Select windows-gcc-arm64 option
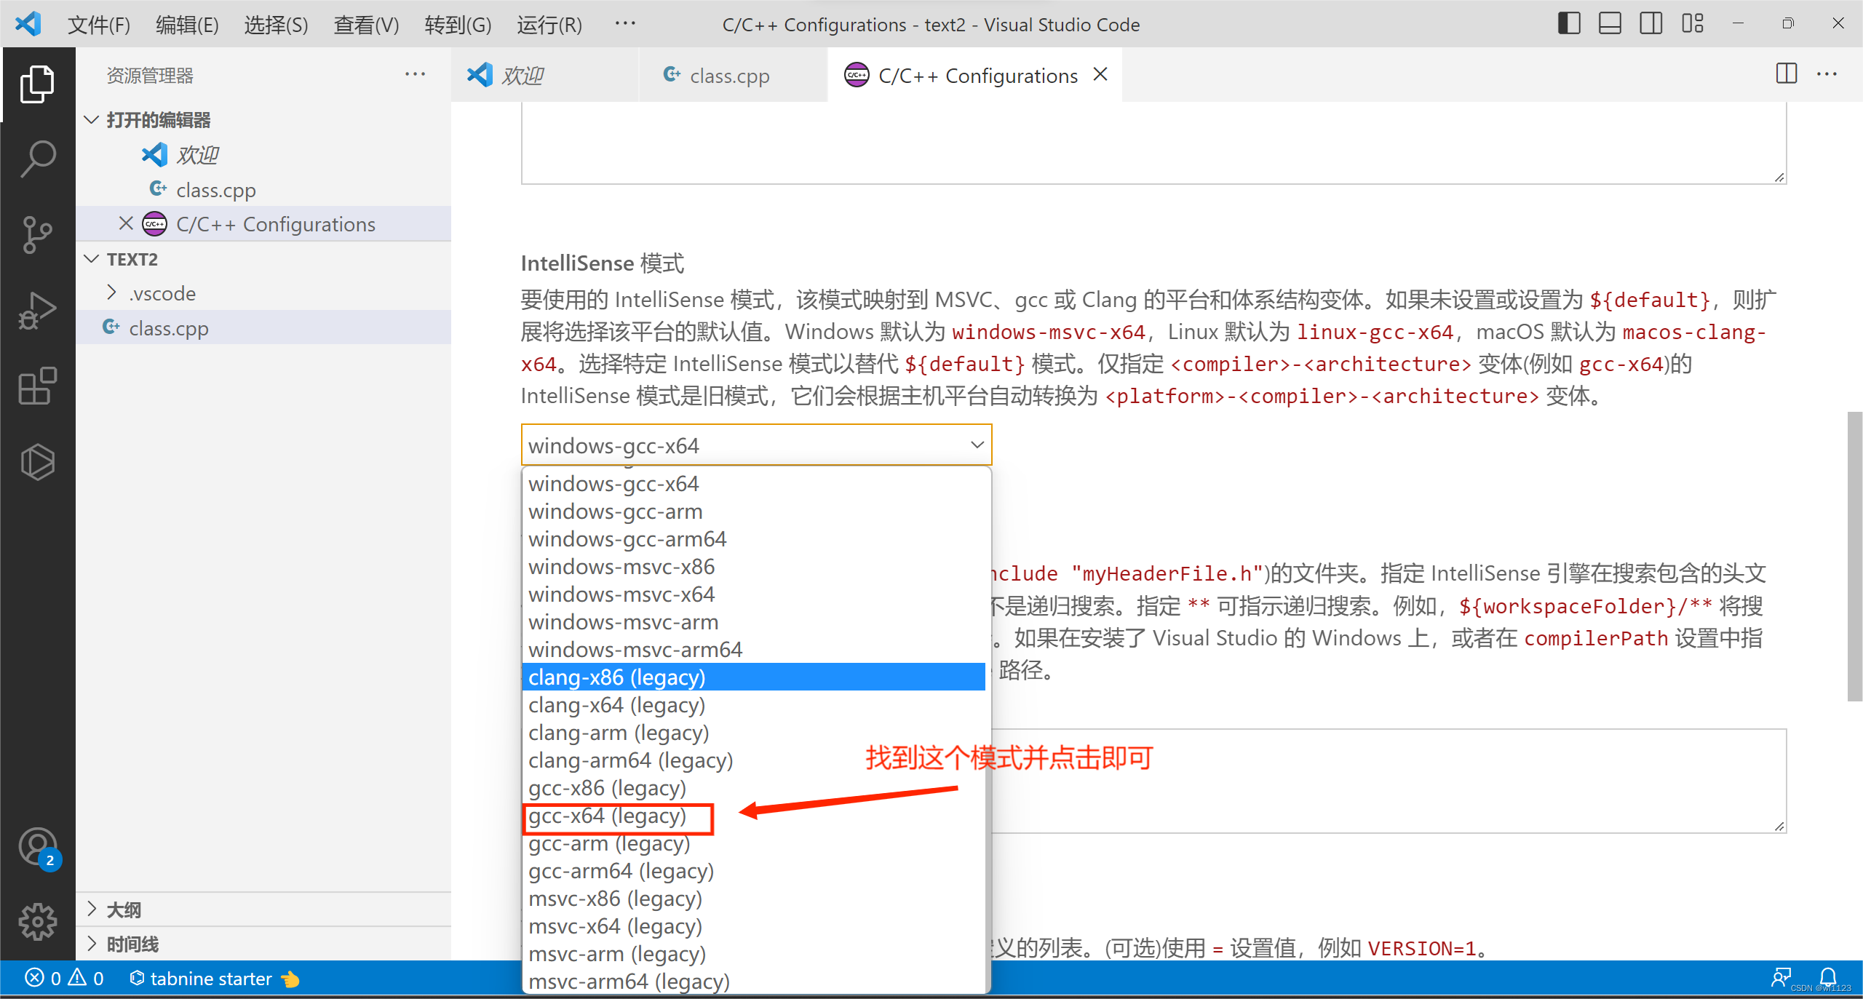The image size is (1863, 999). click(754, 538)
